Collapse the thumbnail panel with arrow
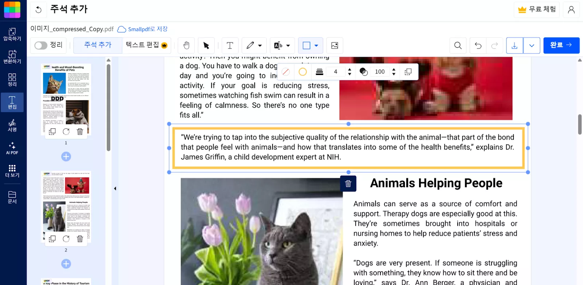Image resolution: width=583 pixels, height=285 pixels. [x=115, y=189]
